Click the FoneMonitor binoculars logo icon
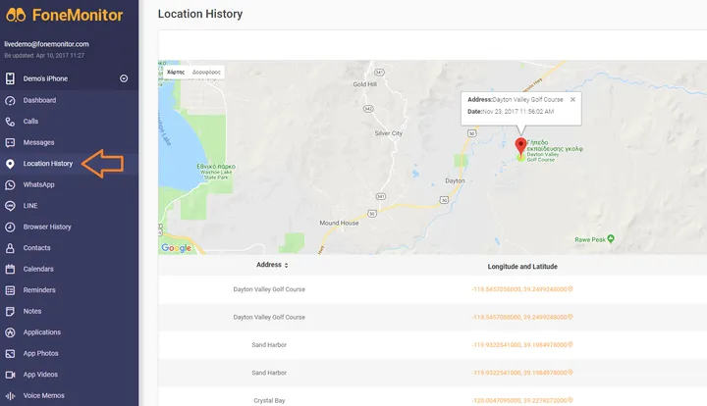This screenshot has width=707, height=406. click(x=16, y=15)
